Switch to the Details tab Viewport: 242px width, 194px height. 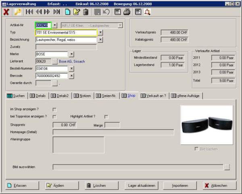38,96
